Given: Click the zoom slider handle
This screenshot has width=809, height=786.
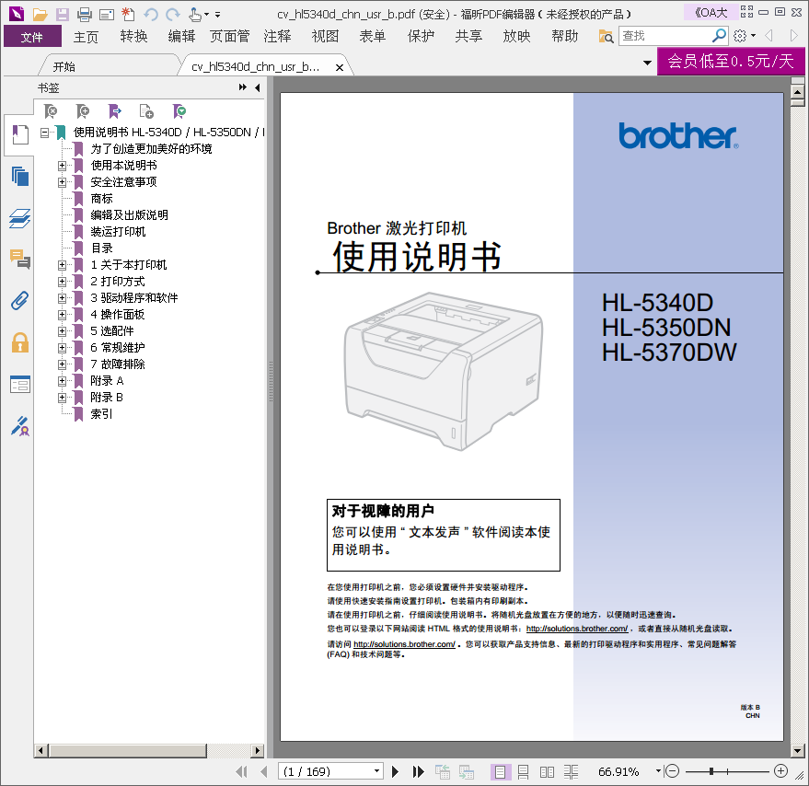Looking at the screenshot, I should click(x=711, y=771).
